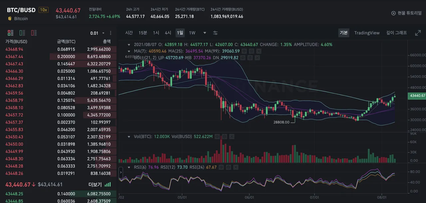The height and width of the screenshot is (203, 426).
Task: Click the current price tag 43440.67 on axis
Action: (417, 96)
